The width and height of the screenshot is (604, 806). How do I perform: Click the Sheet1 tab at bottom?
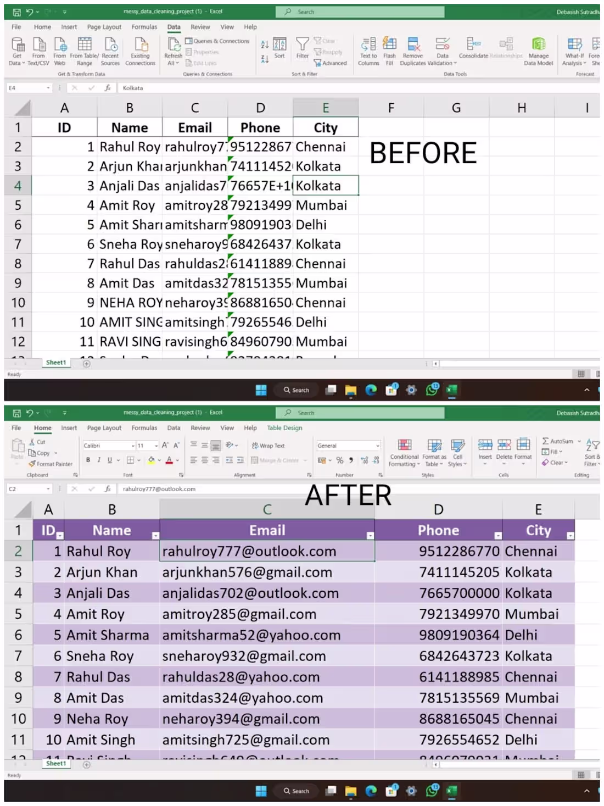(55, 763)
